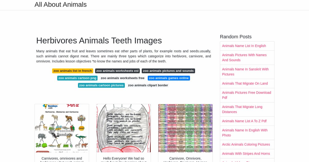Open 'Animals Pictures Free Download Pdf' link

click(246, 95)
